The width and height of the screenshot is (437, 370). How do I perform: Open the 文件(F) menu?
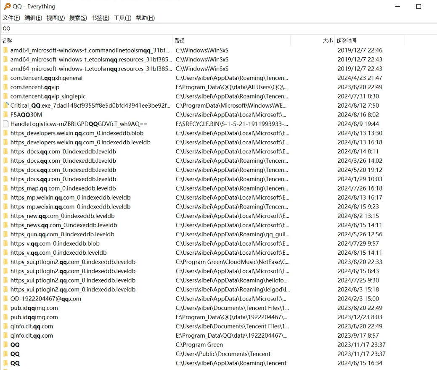(x=11, y=18)
